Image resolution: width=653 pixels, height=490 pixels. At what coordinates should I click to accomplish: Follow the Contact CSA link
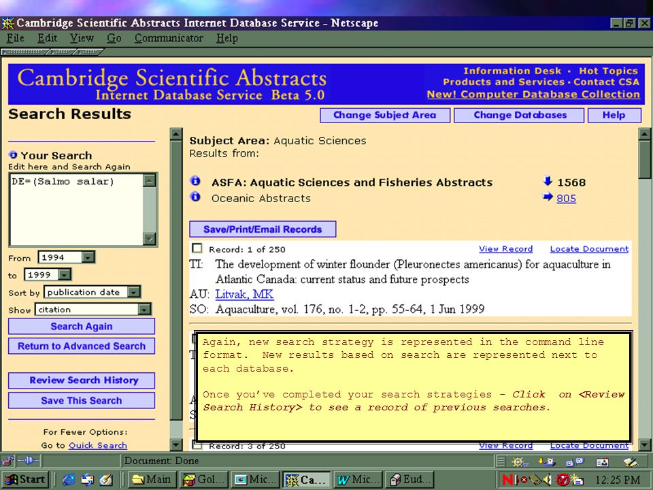pyautogui.click(x=606, y=82)
